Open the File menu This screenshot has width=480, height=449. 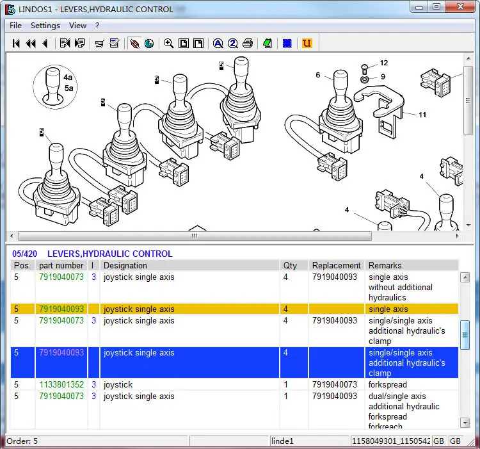[15, 26]
